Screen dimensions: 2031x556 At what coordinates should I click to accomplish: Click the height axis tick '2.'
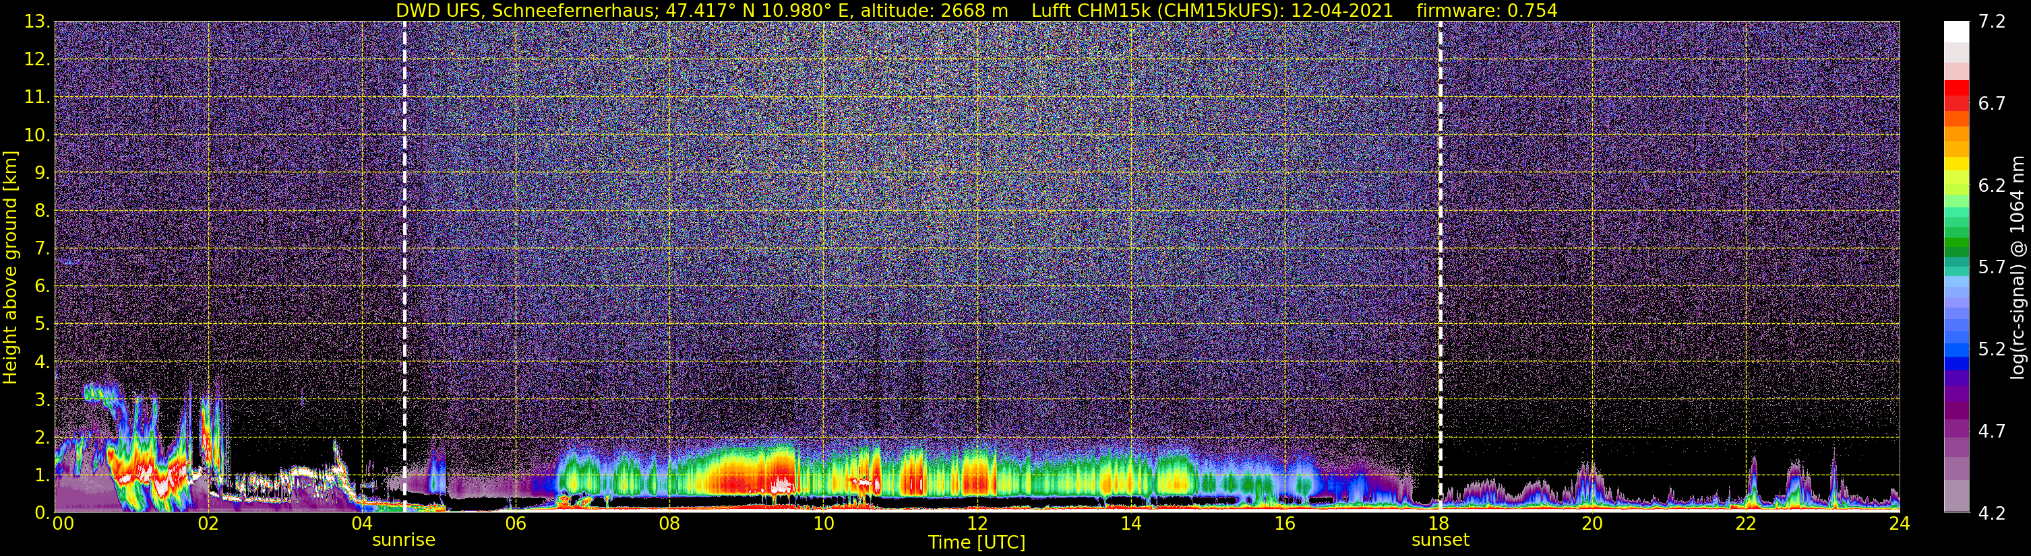tap(42, 438)
